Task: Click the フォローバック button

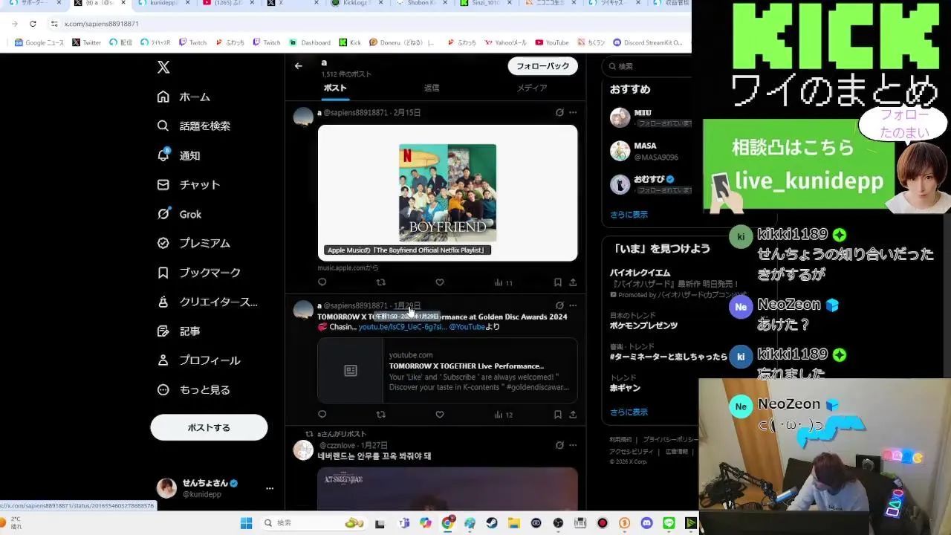Action: point(543,66)
